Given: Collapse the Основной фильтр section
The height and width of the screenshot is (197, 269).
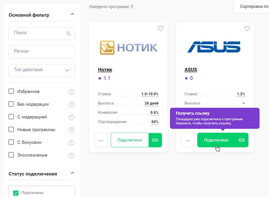Looking at the screenshot, I should (x=72, y=14).
